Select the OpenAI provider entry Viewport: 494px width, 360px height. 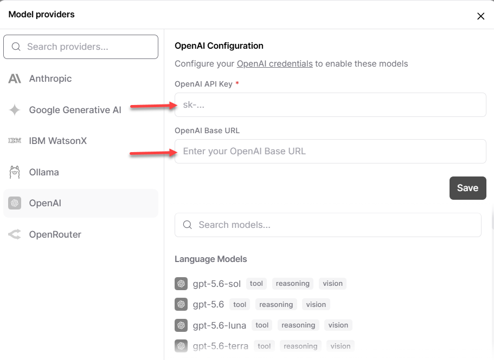81,203
